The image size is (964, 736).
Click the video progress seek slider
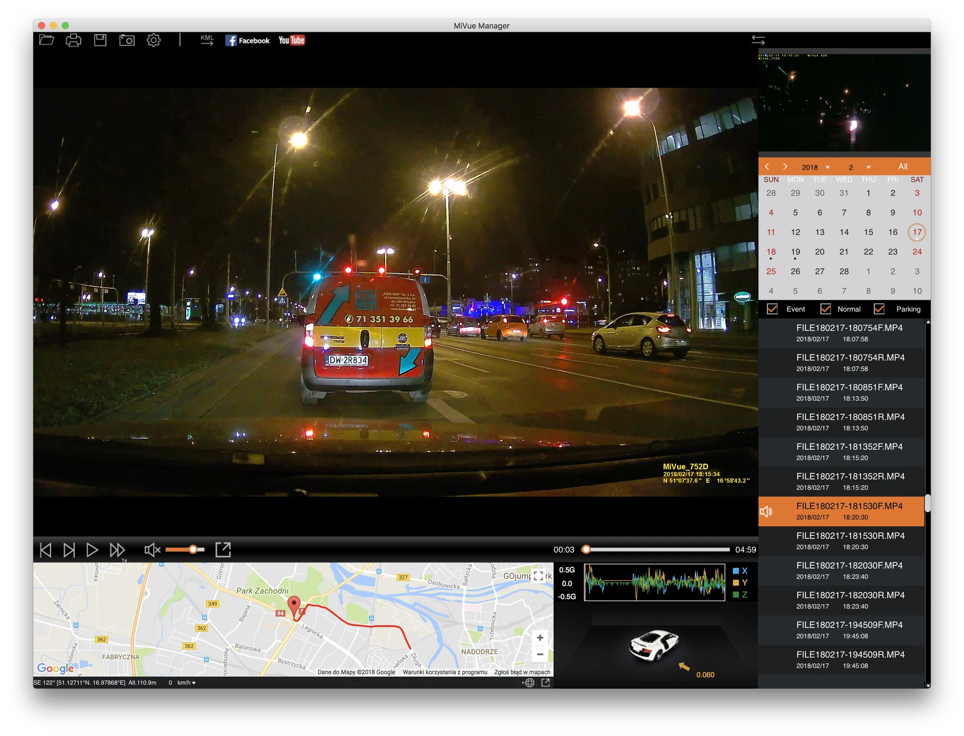click(657, 549)
